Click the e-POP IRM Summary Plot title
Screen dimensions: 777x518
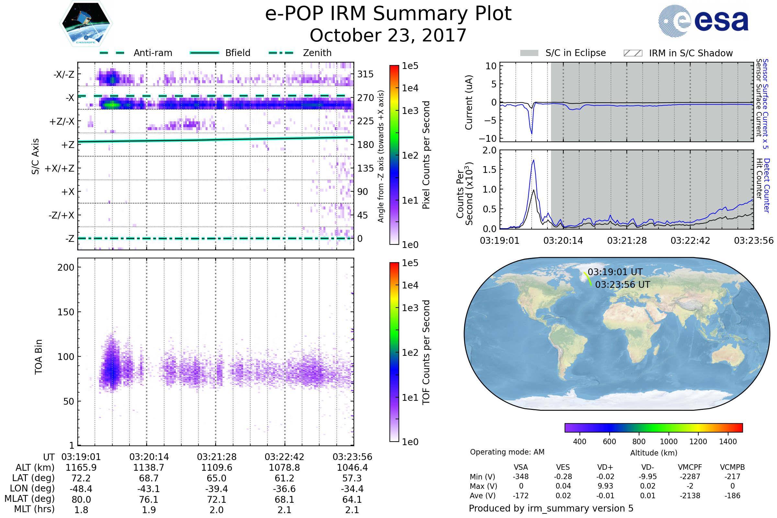(x=388, y=14)
